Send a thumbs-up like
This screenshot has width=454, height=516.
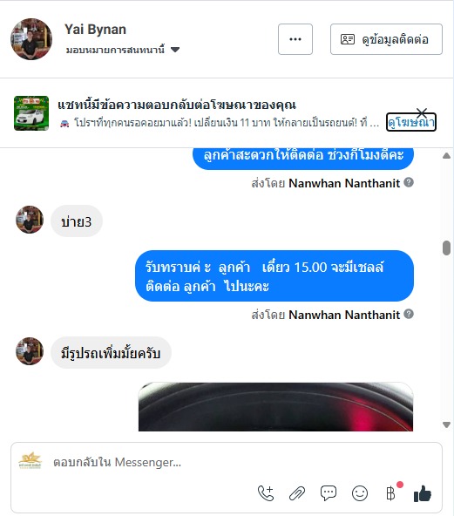(423, 493)
